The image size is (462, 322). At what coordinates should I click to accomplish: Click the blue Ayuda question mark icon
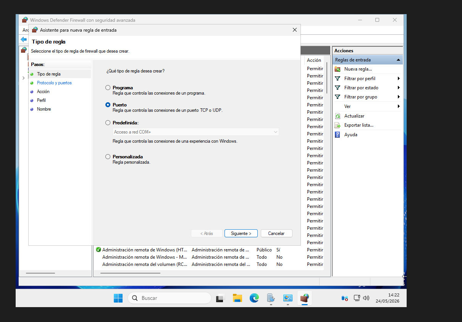(x=338, y=135)
